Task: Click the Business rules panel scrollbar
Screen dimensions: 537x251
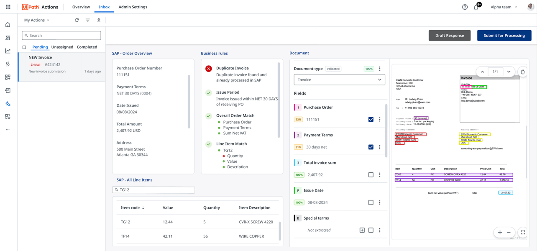Action: (278, 100)
